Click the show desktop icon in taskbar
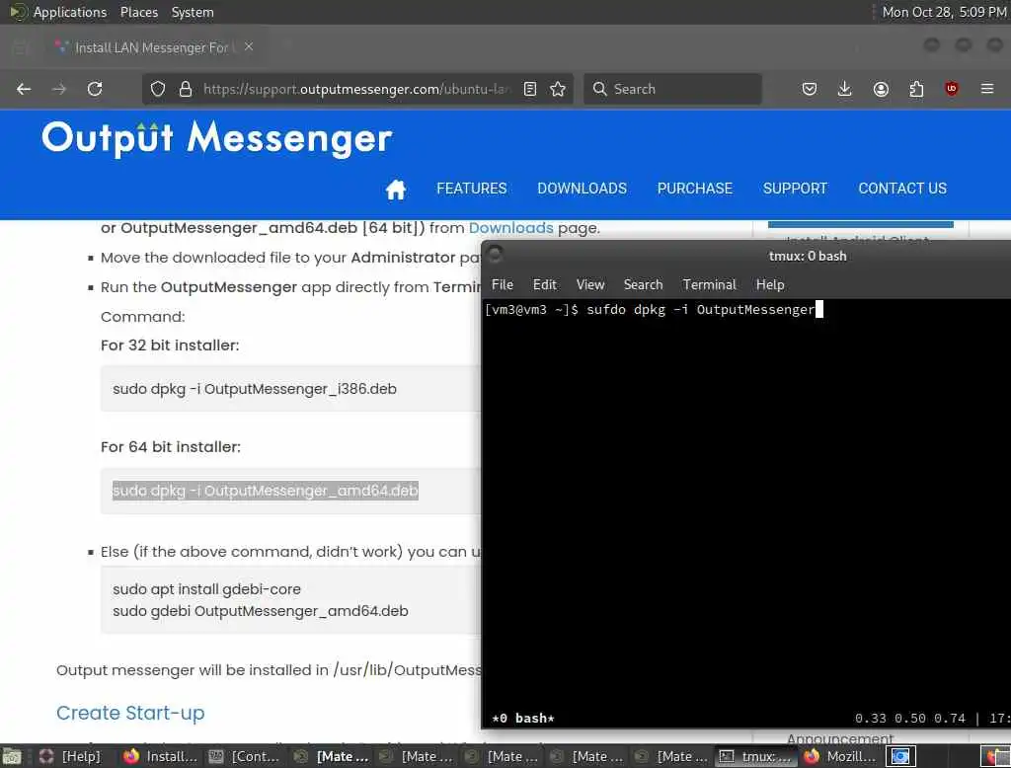The height and width of the screenshot is (768, 1011). tap(12, 756)
